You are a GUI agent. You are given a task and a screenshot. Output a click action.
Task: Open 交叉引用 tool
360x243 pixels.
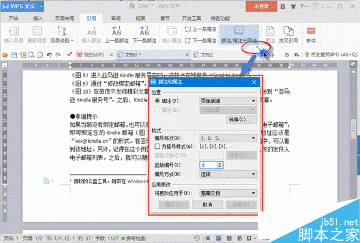click(288, 34)
